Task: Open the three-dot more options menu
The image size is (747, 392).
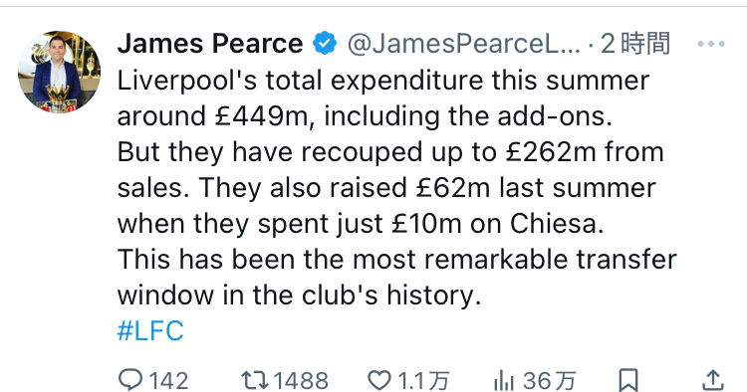Action: tap(711, 44)
